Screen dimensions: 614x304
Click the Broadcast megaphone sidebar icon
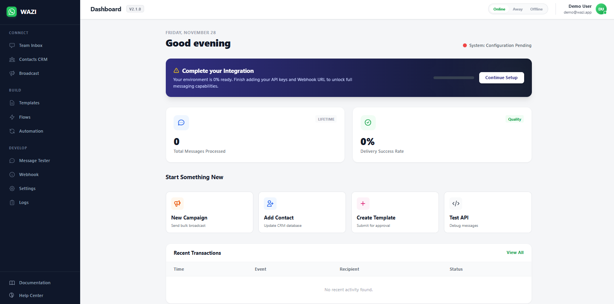[x=12, y=73]
